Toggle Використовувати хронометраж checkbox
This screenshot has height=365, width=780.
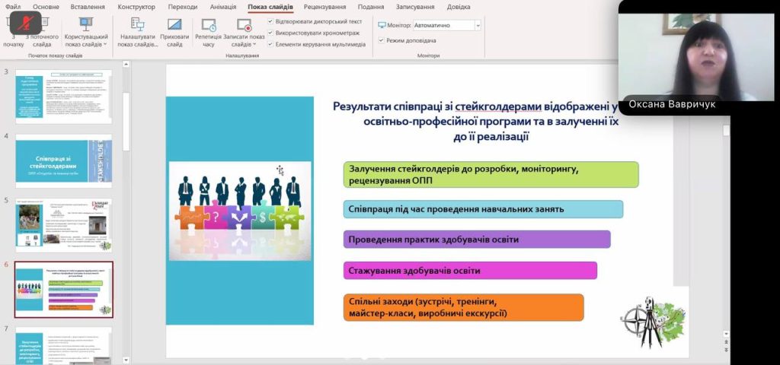point(270,33)
